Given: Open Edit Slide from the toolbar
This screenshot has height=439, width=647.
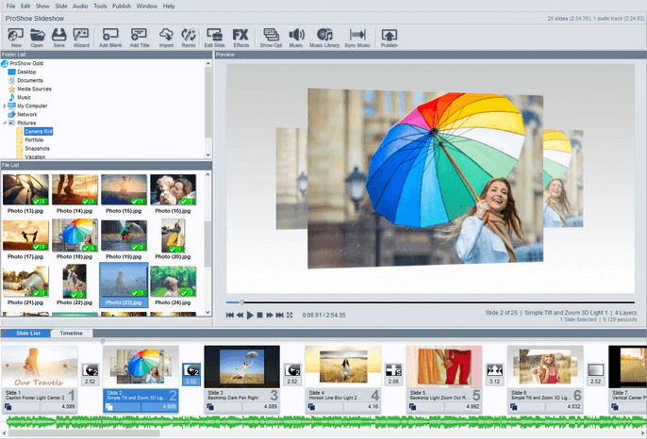Looking at the screenshot, I should tap(215, 38).
